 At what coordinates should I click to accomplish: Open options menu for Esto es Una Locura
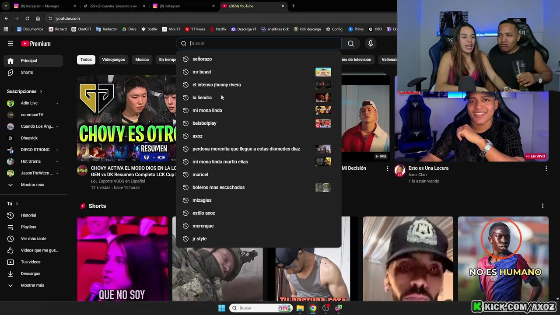pos(546,168)
